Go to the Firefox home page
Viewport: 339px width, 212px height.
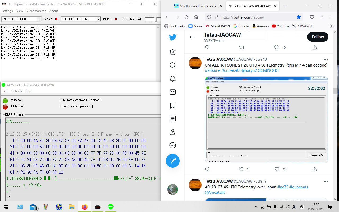(196, 17)
